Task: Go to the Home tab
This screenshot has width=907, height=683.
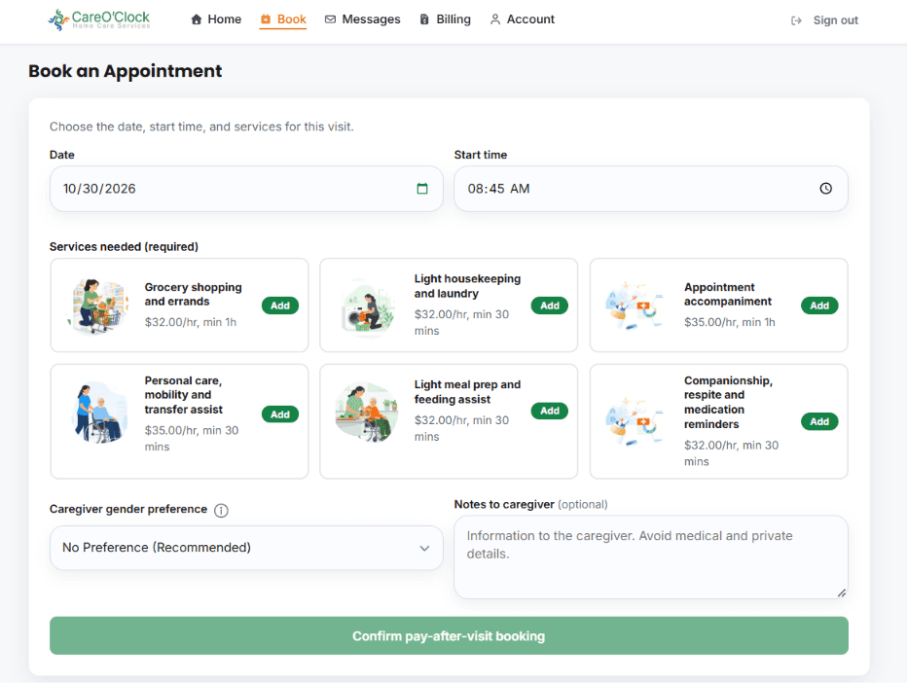Action: (216, 19)
